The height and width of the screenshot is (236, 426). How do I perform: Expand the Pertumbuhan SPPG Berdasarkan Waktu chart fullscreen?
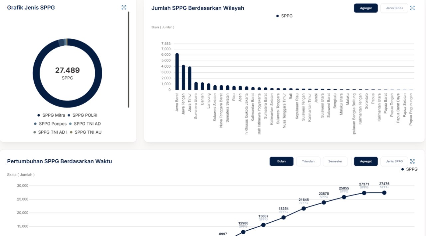pyautogui.click(x=412, y=161)
